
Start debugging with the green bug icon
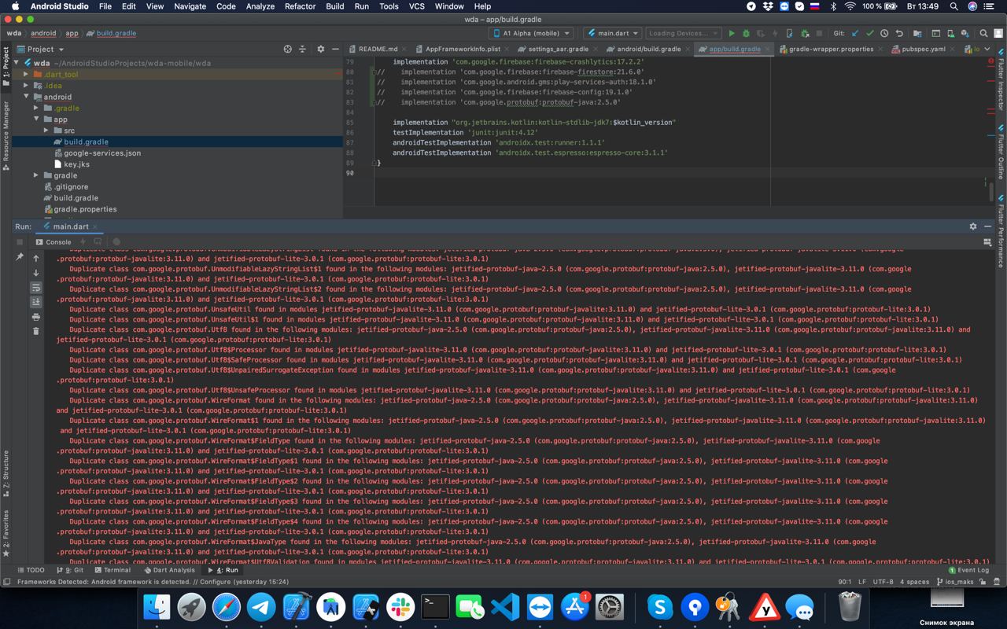click(746, 33)
